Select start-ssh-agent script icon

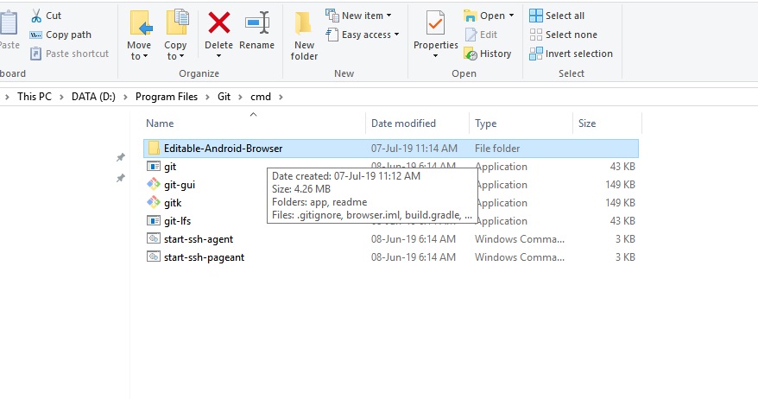tap(154, 239)
